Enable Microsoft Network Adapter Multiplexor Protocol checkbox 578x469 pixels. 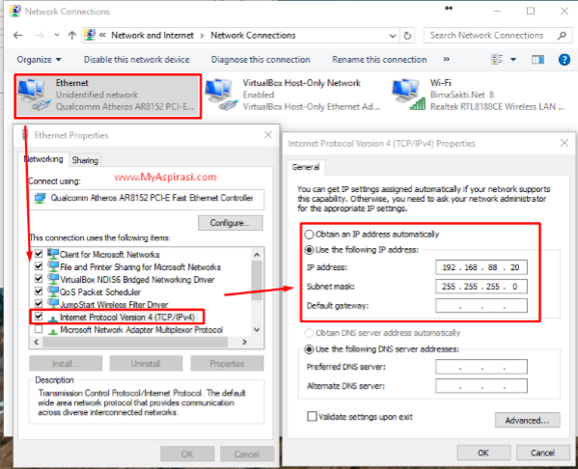(39, 329)
